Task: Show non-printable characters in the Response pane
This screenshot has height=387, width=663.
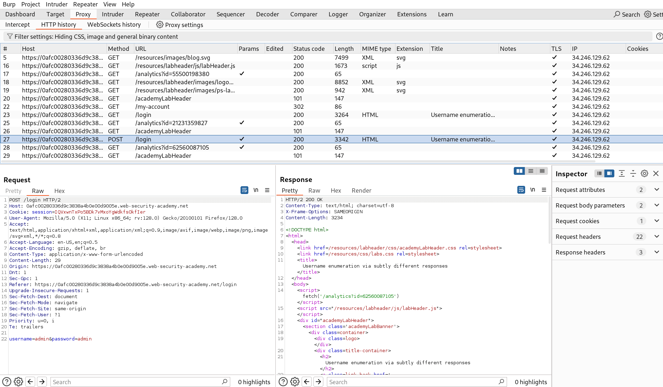Action: [x=533, y=190]
